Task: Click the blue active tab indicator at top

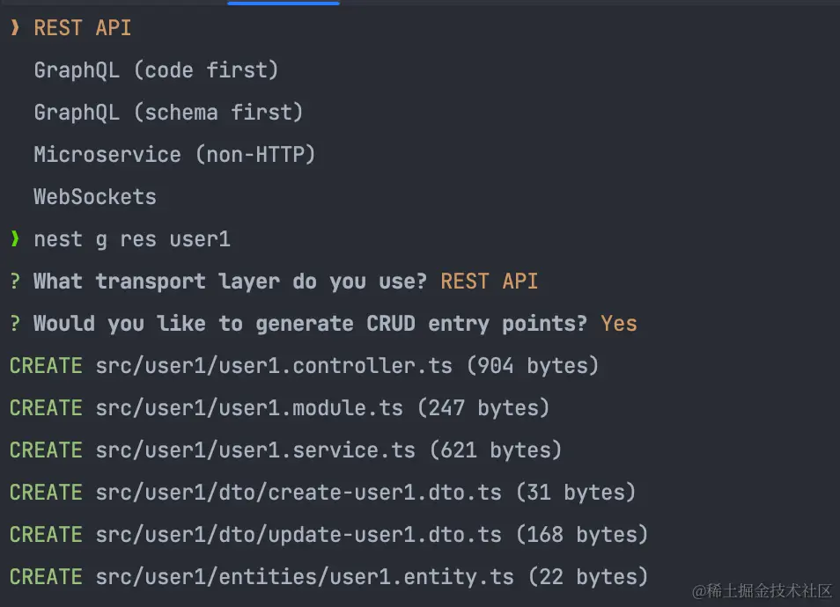Action: coord(283,3)
